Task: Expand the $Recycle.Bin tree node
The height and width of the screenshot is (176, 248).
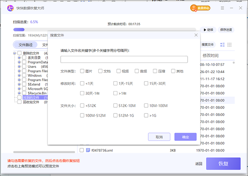Action: pyautogui.click(x=19, y=93)
